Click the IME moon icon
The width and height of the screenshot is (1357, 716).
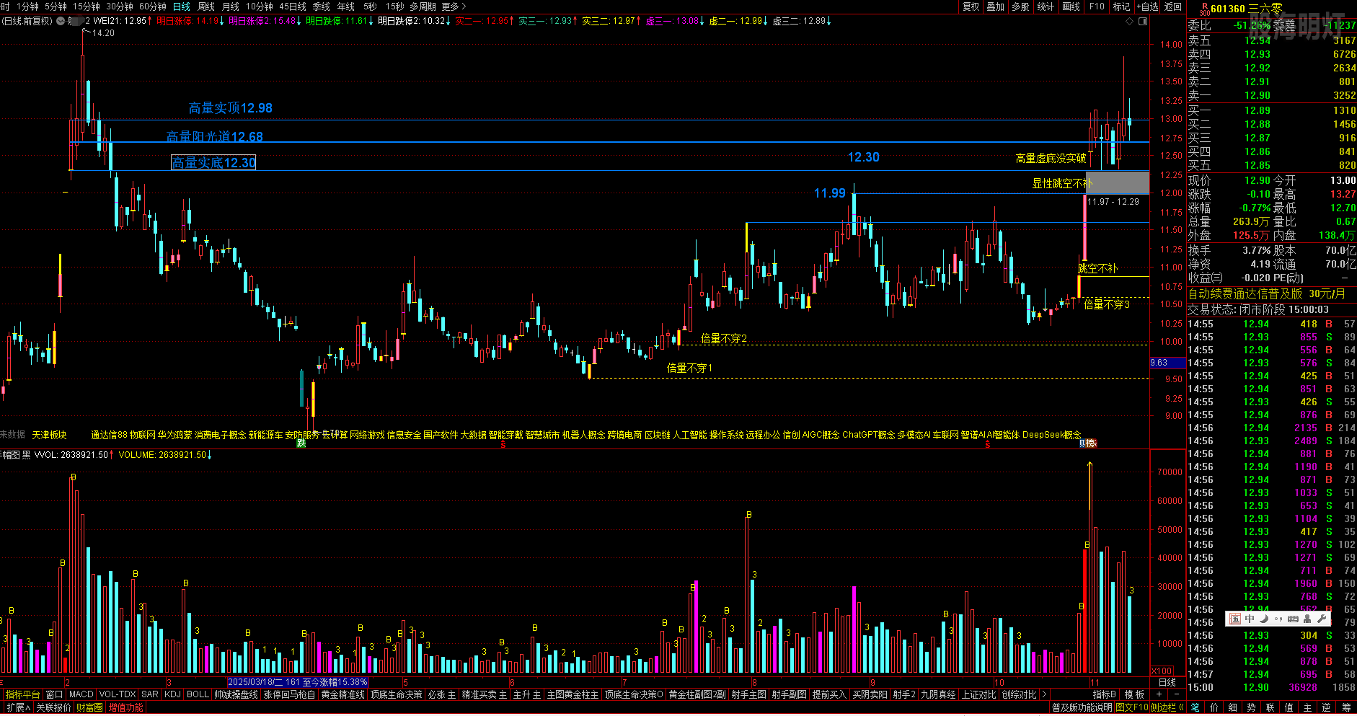[1264, 619]
